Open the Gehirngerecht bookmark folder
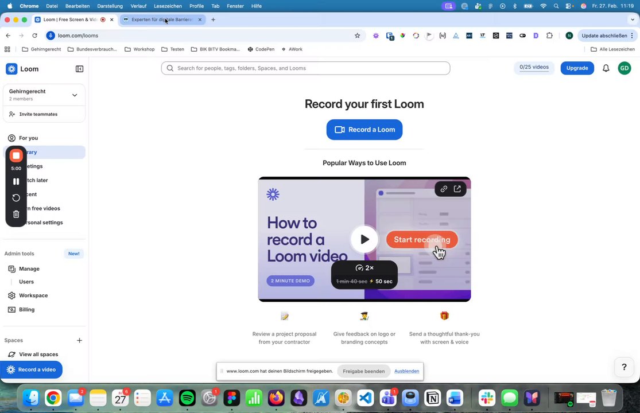Screen dimensions: 640x413 41,49
